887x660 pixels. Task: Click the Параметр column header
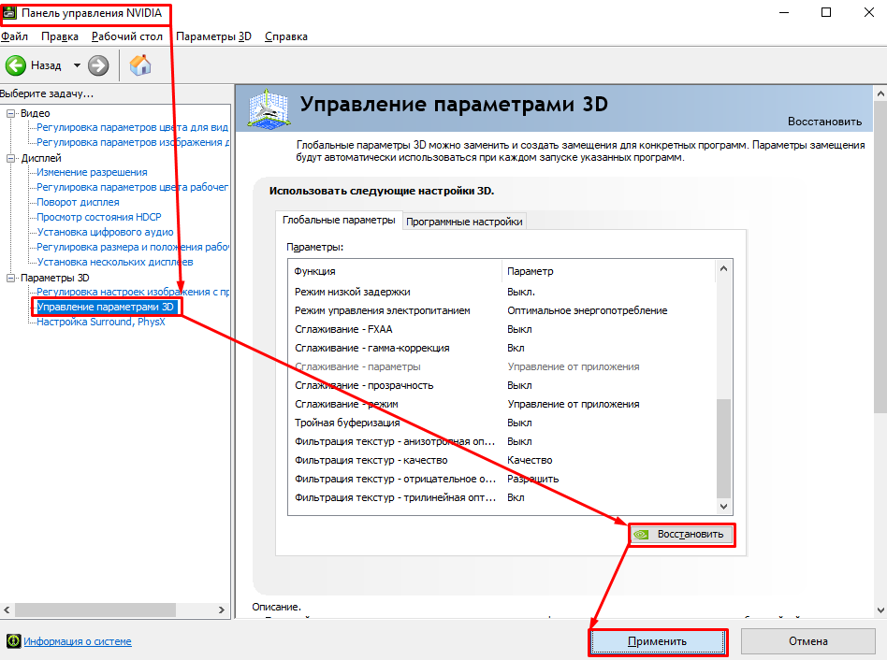pyautogui.click(x=609, y=271)
